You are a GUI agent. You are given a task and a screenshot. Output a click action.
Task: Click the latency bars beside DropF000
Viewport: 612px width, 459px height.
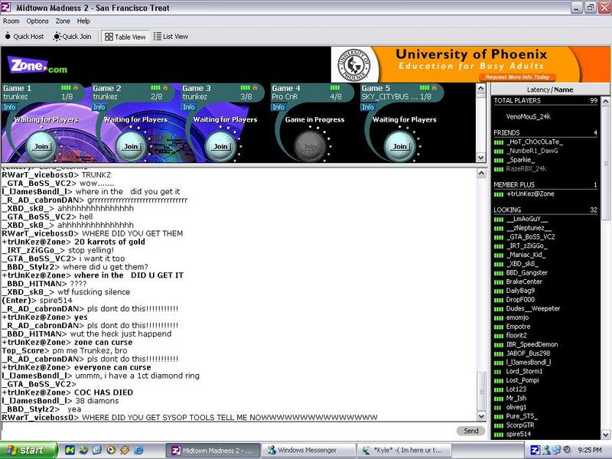499,300
